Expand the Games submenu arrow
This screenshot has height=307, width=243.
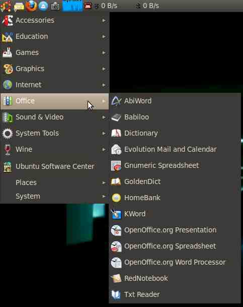coord(104,53)
